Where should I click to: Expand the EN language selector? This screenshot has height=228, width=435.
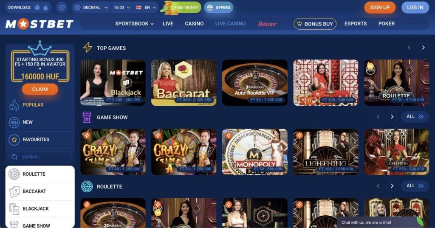pyautogui.click(x=146, y=8)
